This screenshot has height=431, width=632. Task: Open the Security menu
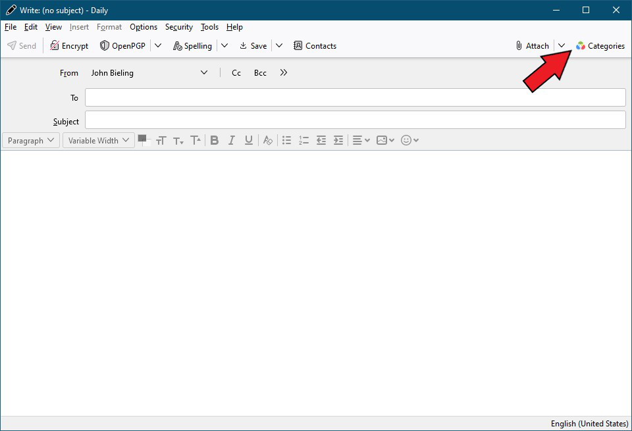179,27
